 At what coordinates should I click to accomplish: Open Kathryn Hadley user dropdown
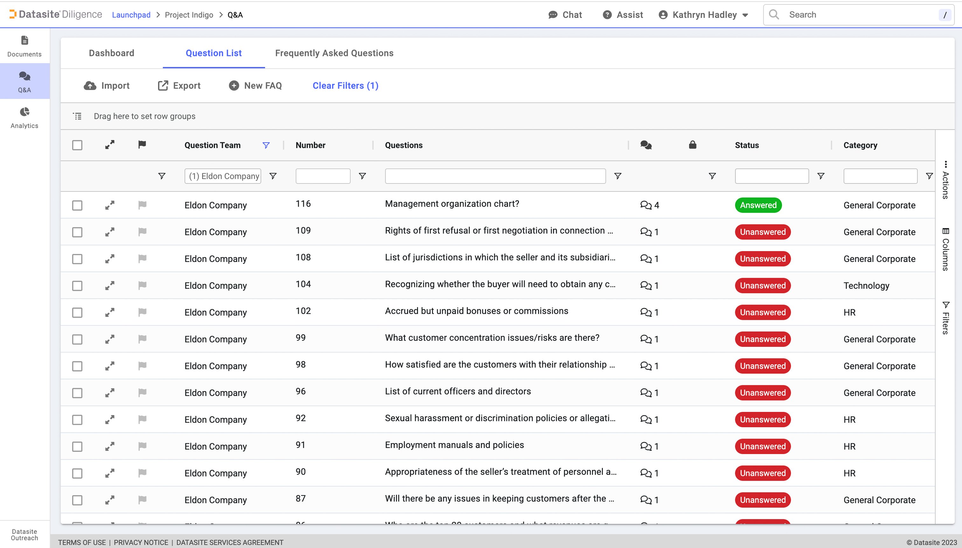704,15
